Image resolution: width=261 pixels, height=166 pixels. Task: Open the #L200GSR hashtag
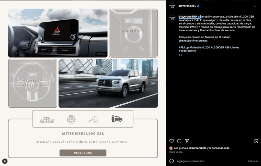(217, 48)
